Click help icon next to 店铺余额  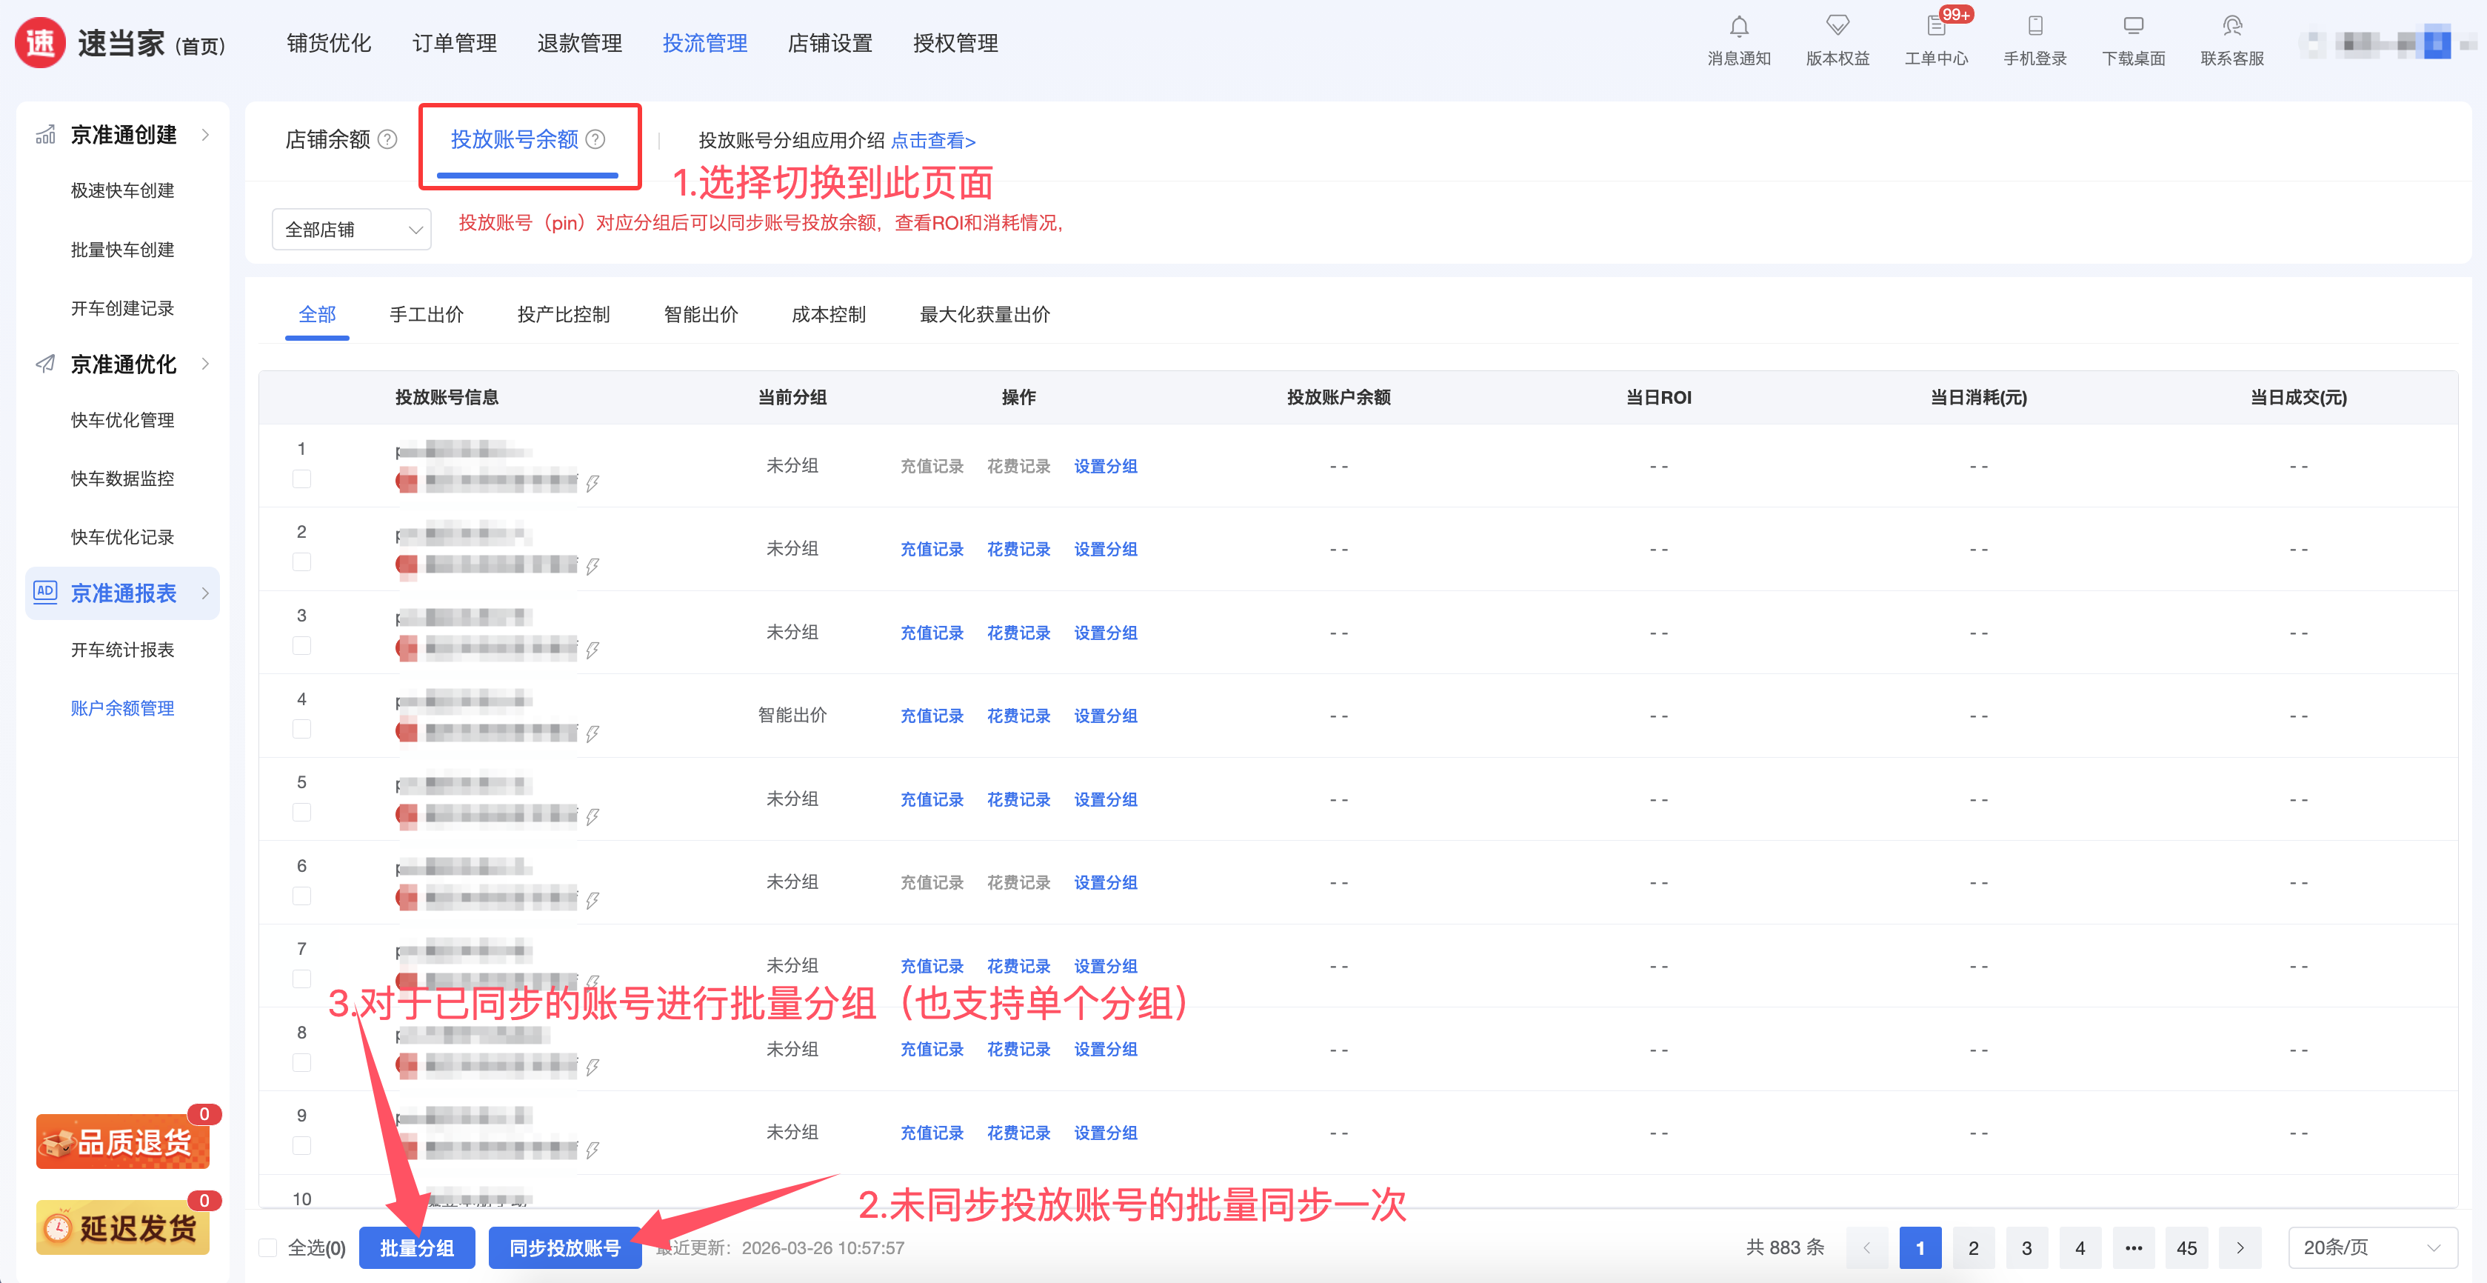(388, 140)
